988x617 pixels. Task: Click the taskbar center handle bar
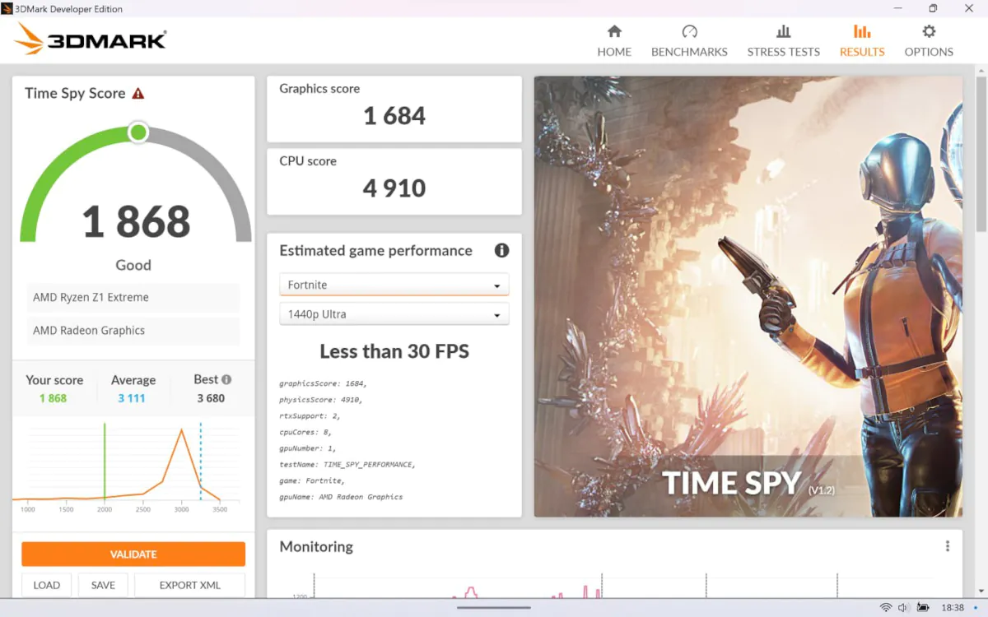click(x=494, y=608)
